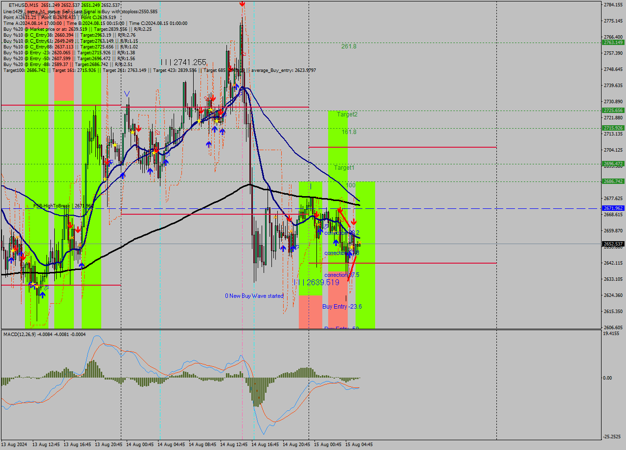Click the MACD(12,26,9) indicator label

23,334
